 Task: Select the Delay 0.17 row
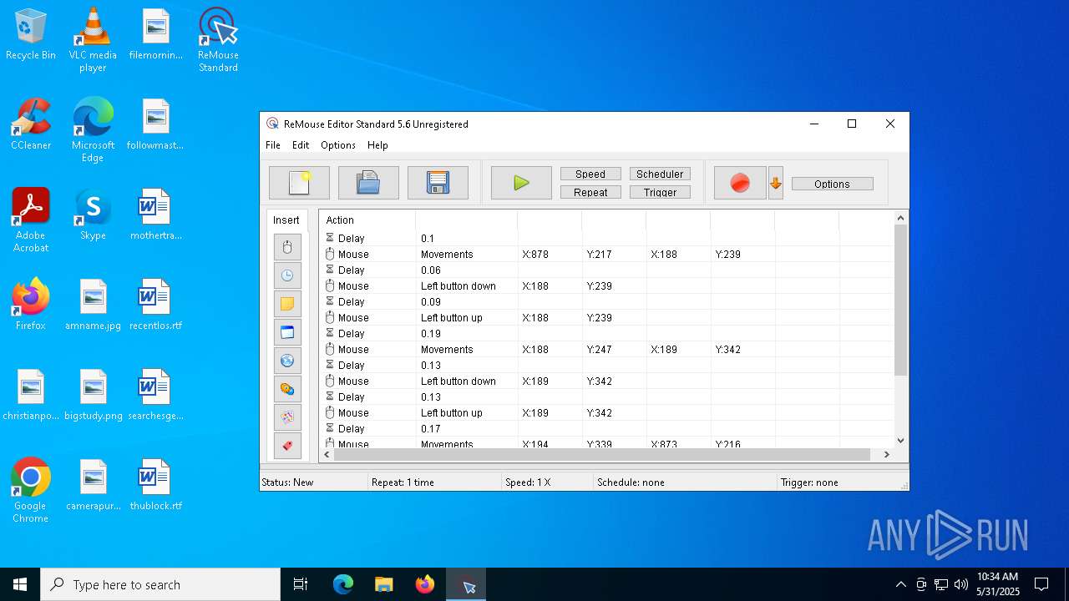[606, 429]
